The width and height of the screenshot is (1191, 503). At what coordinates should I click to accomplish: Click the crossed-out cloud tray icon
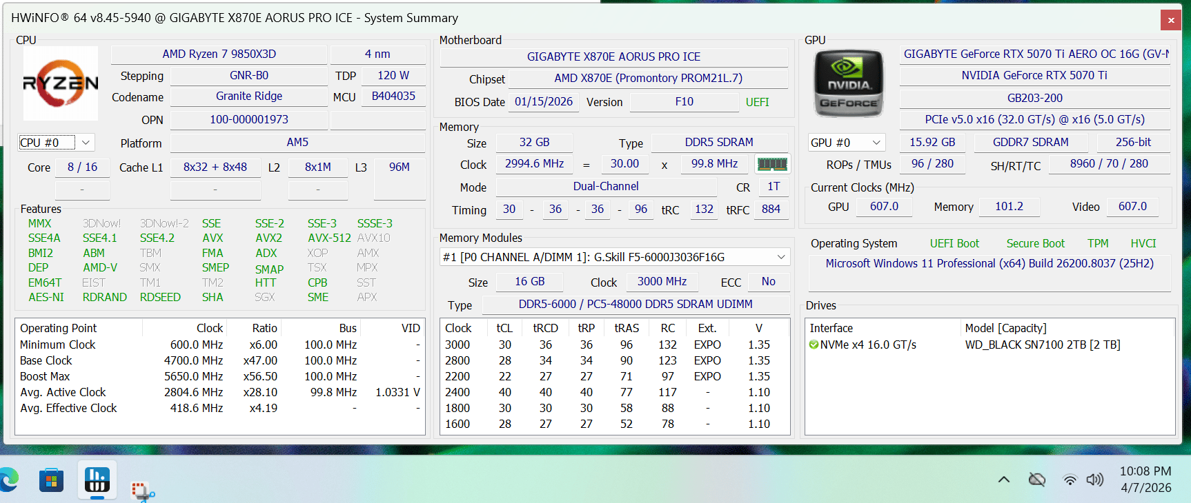click(x=1037, y=480)
